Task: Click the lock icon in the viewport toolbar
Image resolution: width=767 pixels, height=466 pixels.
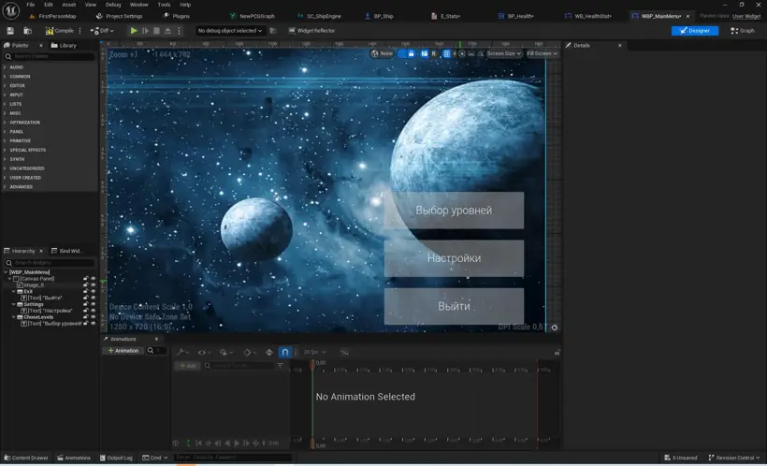Action: click(x=411, y=53)
